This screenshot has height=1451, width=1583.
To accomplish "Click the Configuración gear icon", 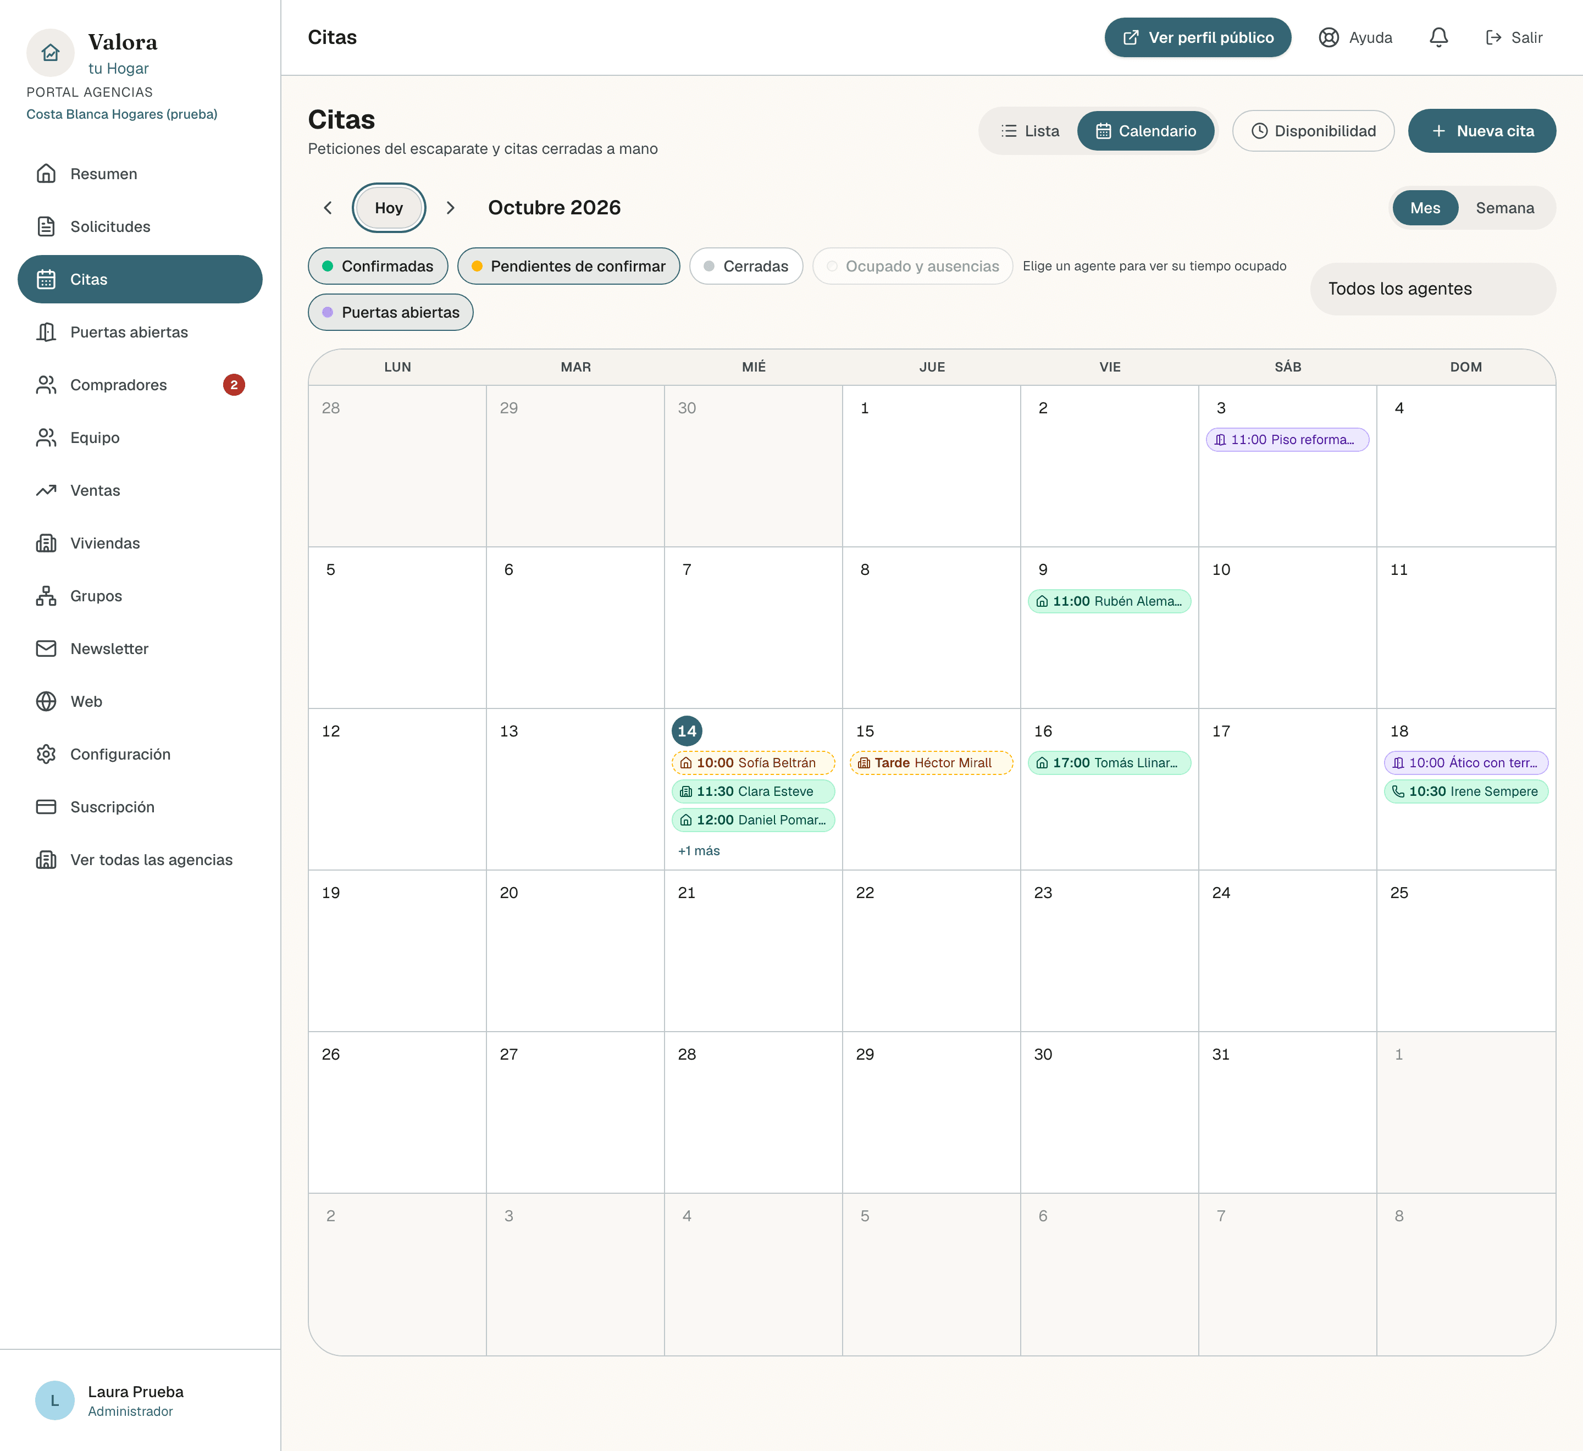I will (46, 754).
